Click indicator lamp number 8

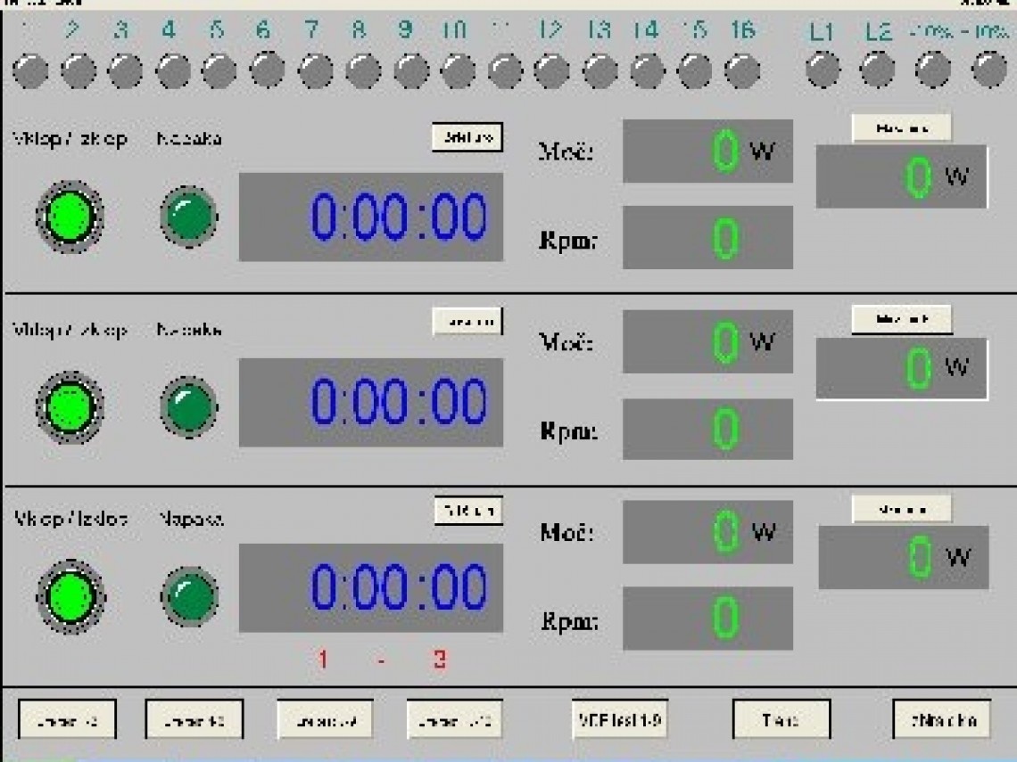pyautogui.click(x=363, y=70)
